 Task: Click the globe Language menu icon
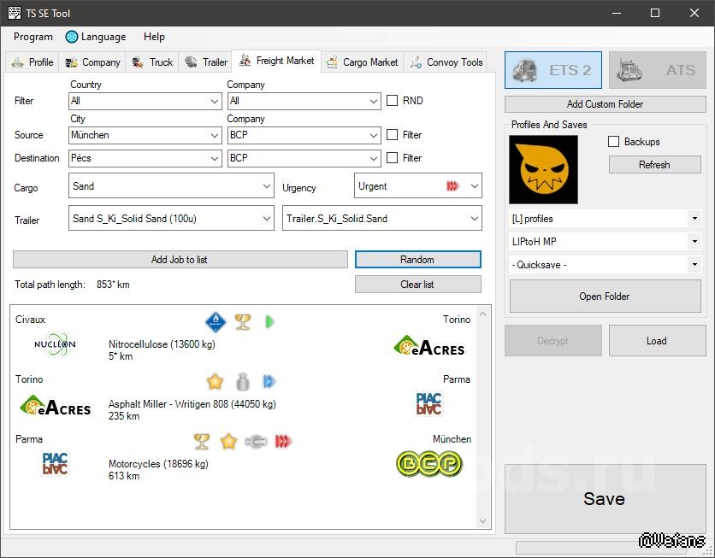tap(72, 37)
